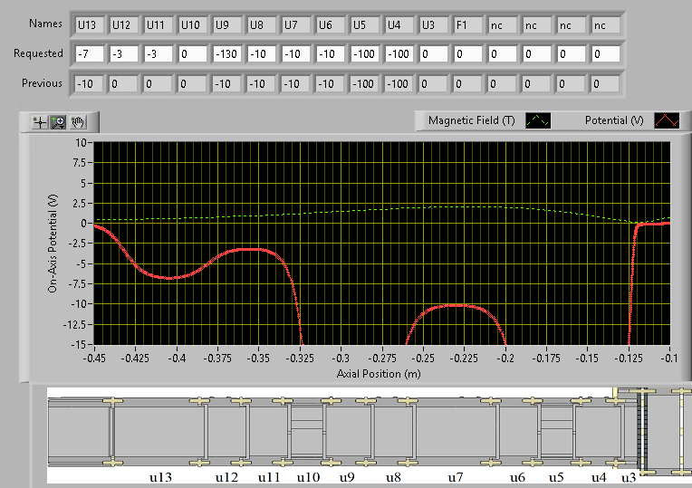Viewport: 692px width, 488px height.
Task: Click the U9 name cell
Action: (x=227, y=24)
